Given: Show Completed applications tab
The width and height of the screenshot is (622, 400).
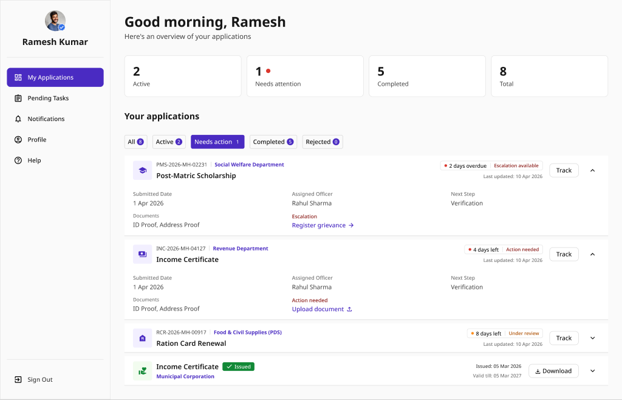Looking at the screenshot, I should pyautogui.click(x=273, y=142).
